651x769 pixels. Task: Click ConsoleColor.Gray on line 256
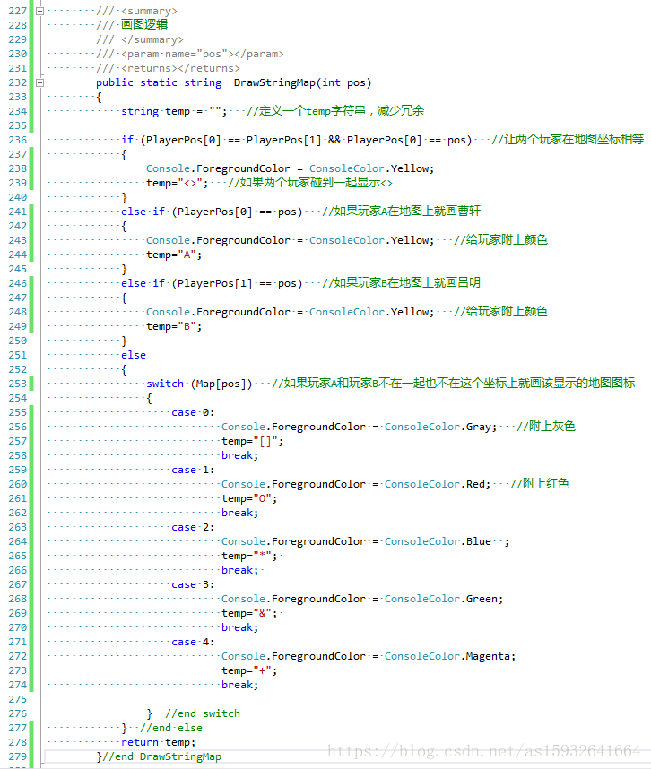[x=440, y=427]
